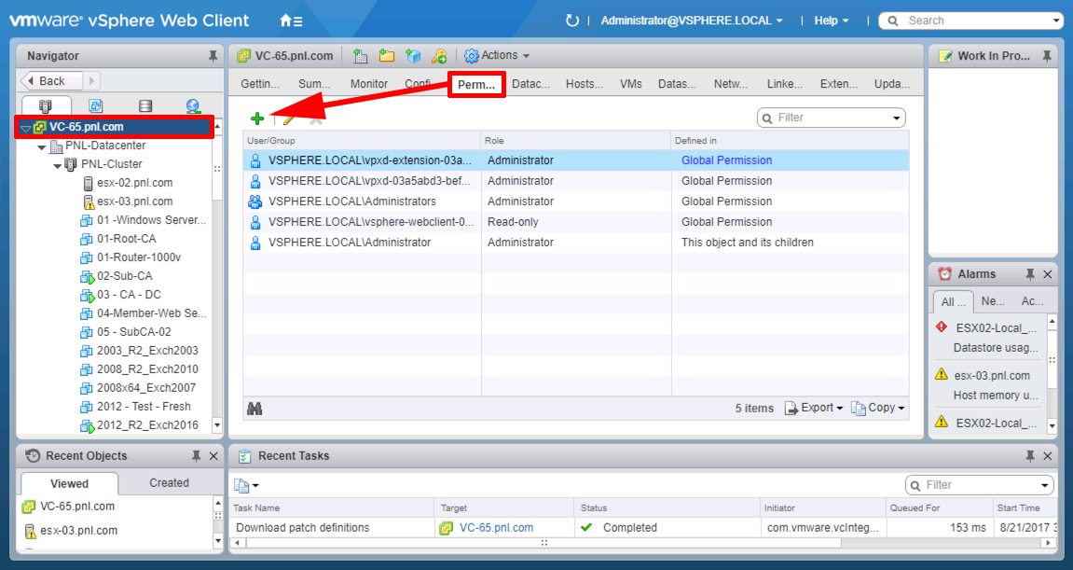This screenshot has width=1073, height=570.
Task: Select esx-02.pnl.com host in the Navigator tree
Action: coord(135,183)
